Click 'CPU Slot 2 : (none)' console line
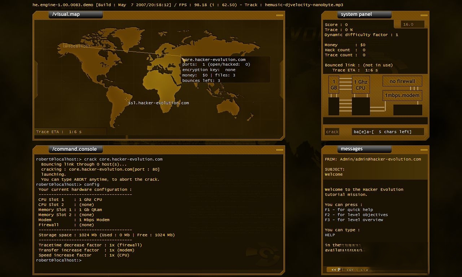Viewport: 462px width, 277px height. click(66, 205)
